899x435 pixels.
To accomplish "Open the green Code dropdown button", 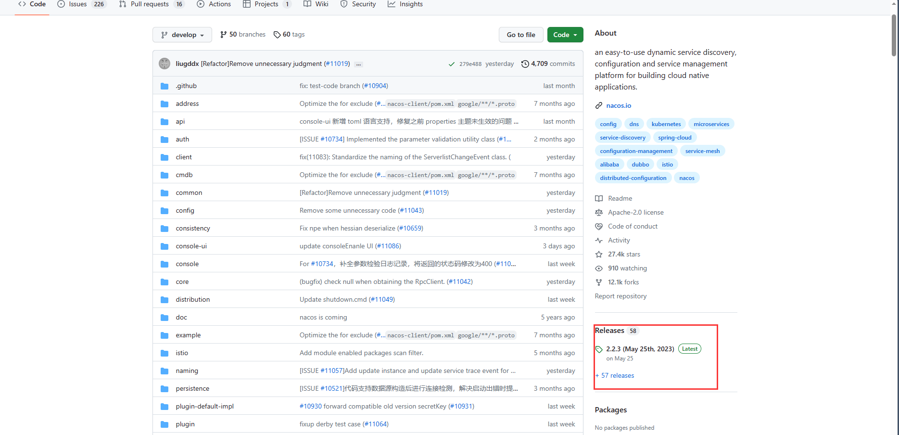I will (565, 35).
